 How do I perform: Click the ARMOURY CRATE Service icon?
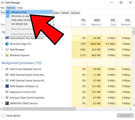[x=7, y=103]
